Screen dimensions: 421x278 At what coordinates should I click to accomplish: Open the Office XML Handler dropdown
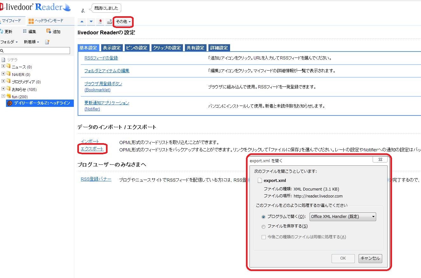click(x=343, y=217)
